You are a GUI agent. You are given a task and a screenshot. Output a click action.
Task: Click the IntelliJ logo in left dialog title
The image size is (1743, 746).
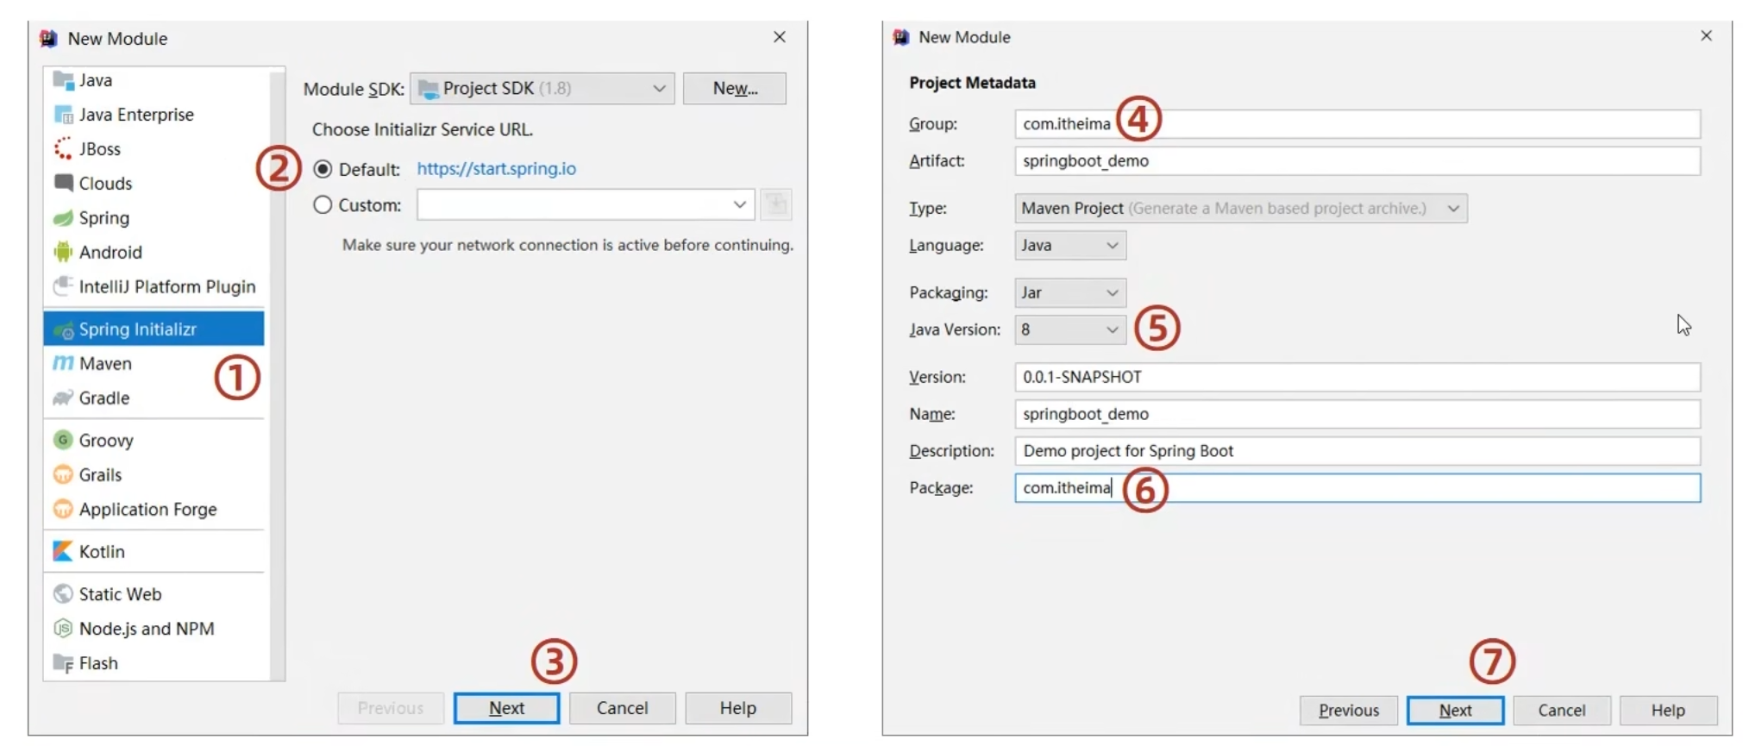click(48, 39)
